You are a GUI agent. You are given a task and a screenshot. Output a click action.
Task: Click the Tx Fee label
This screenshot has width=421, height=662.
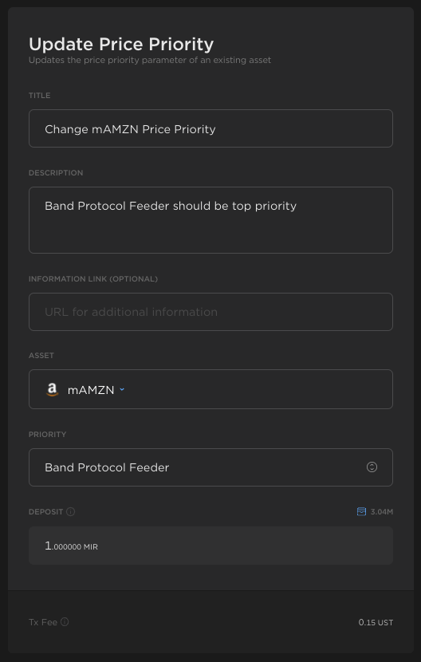(x=42, y=622)
